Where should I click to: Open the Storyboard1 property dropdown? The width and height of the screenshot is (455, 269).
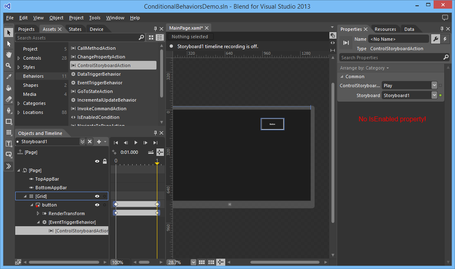[434, 95]
